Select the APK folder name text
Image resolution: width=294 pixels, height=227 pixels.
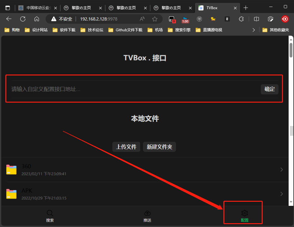(x=27, y=191)
